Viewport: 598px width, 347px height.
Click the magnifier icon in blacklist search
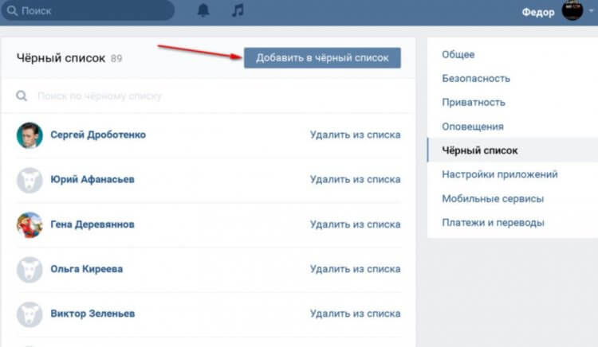tap(22, 96)
